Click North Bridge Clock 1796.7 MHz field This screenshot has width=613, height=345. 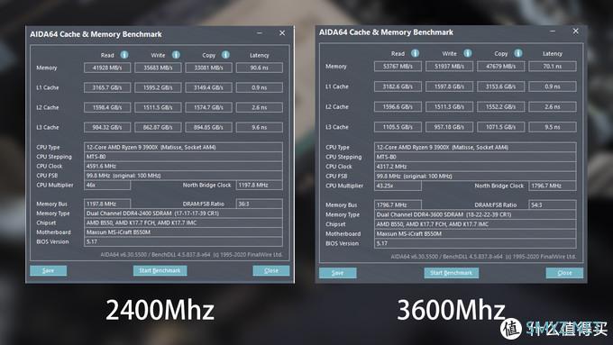pos(553,186)
